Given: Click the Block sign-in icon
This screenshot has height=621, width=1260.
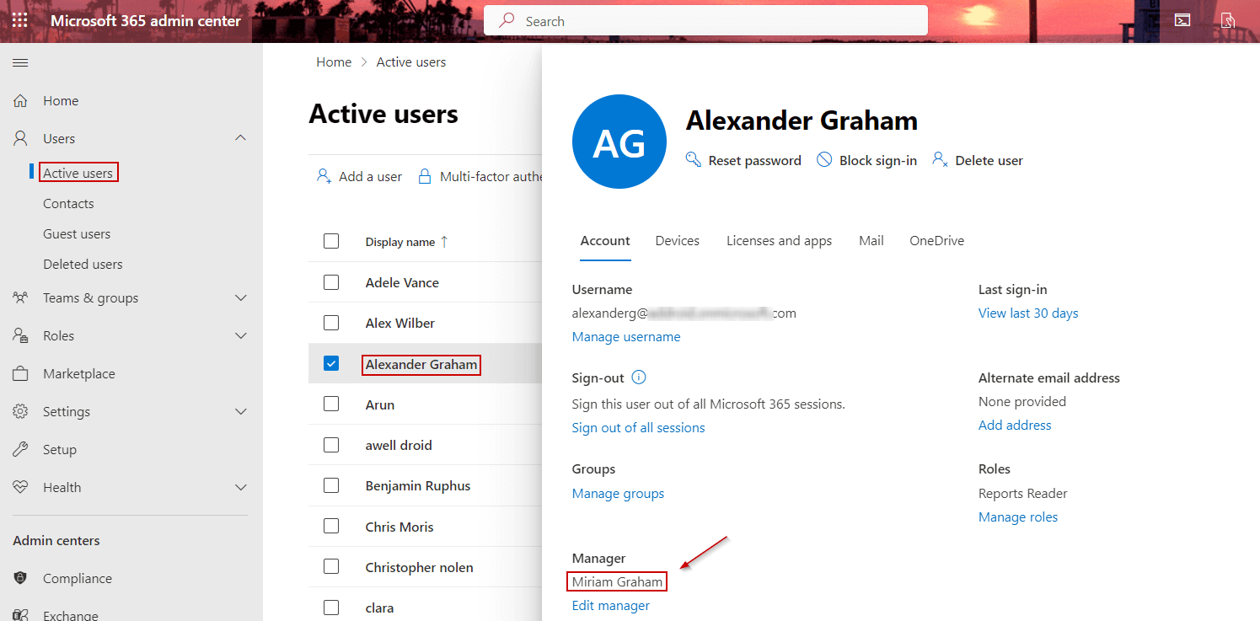Looking at the screenshot, I should (823, 159).
